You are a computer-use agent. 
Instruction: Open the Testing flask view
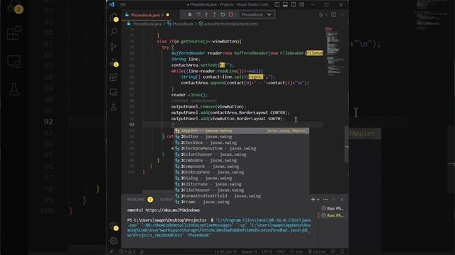114,107
